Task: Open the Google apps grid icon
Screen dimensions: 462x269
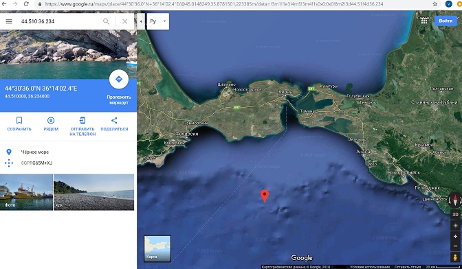Action: click(423, 21)
